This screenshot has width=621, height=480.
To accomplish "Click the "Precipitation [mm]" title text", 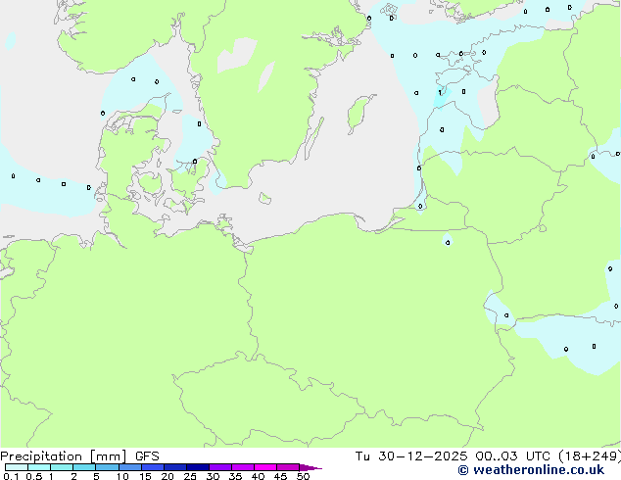I will pos(64,456).
